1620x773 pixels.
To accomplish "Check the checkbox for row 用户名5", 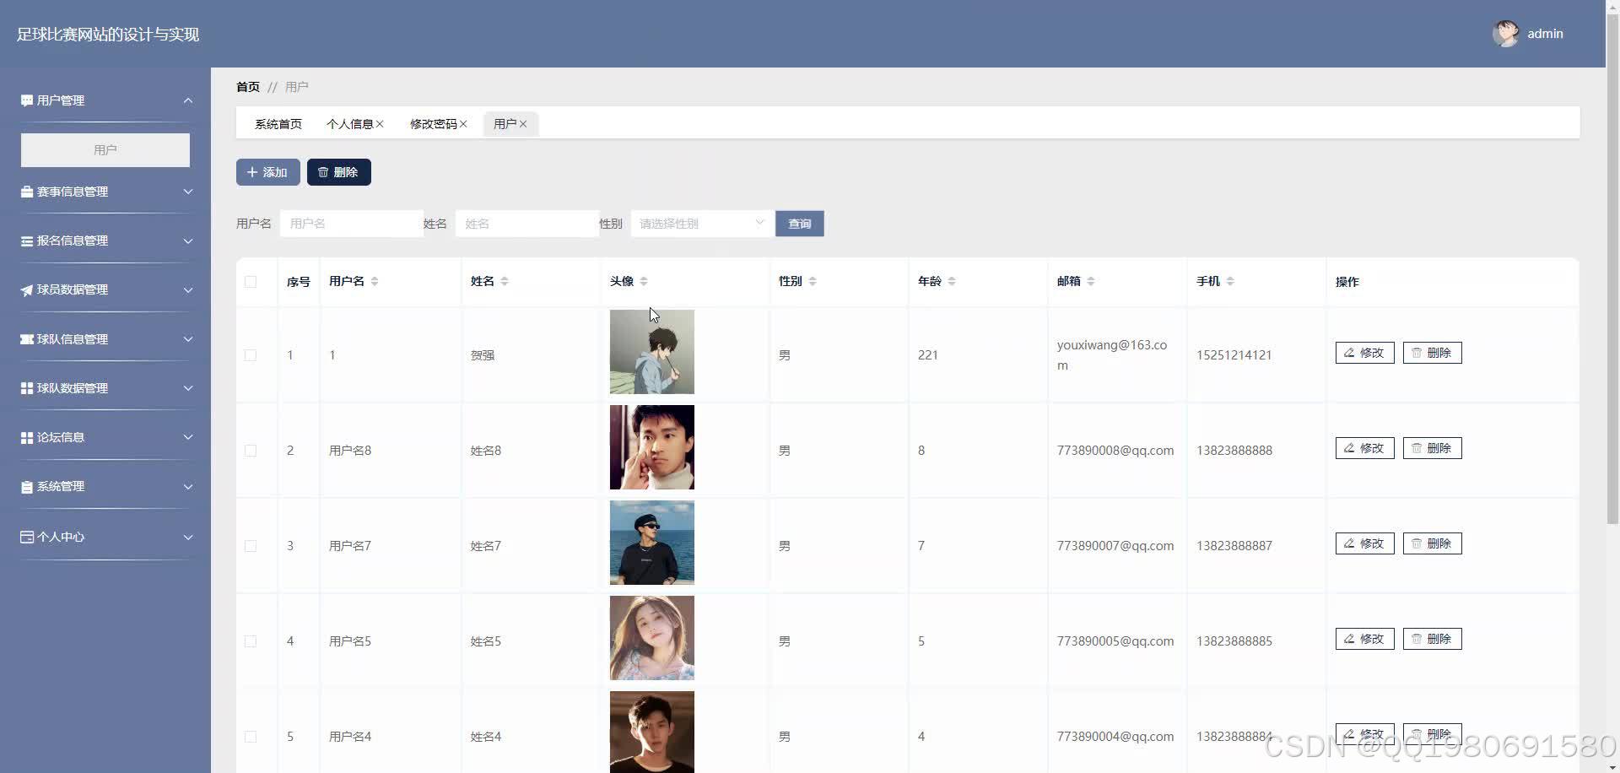I will click(251, 641).
